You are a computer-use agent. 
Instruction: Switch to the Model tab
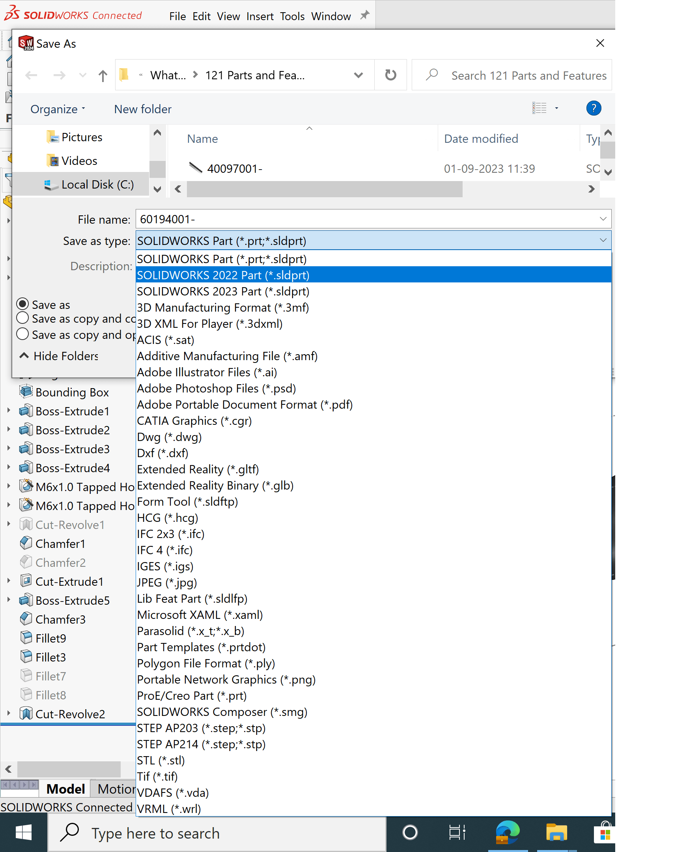coord(65,788)
